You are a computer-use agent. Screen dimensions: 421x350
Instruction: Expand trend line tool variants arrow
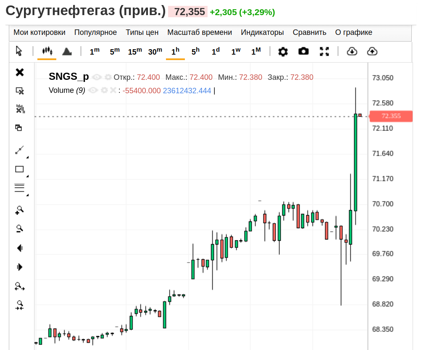click(27, 157)
